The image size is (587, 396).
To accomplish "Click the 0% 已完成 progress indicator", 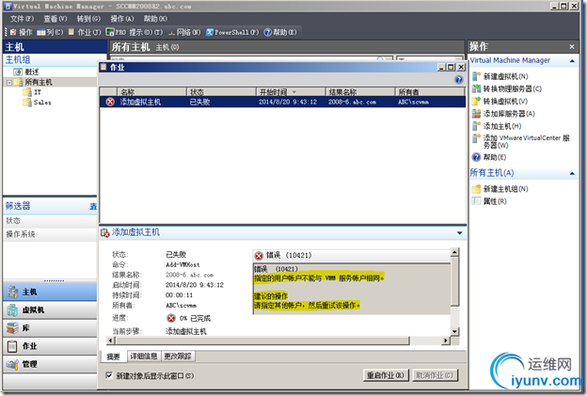I will click(189, 319).
